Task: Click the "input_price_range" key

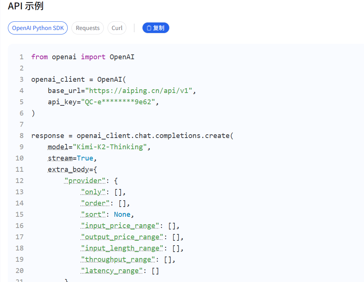Action: (x=120, y=226)
